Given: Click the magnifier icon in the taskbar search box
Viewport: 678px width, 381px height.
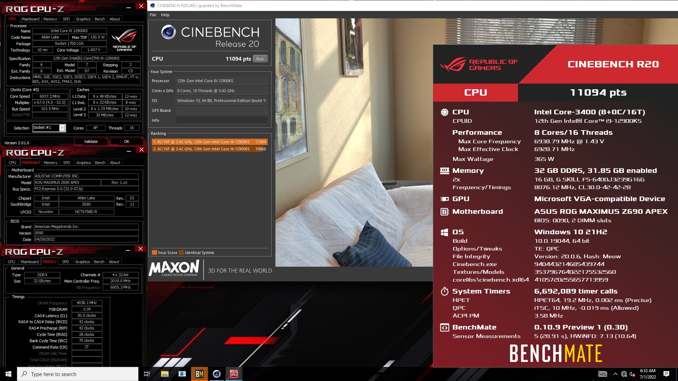Looking at the screenshot, I should click(24, 374).
